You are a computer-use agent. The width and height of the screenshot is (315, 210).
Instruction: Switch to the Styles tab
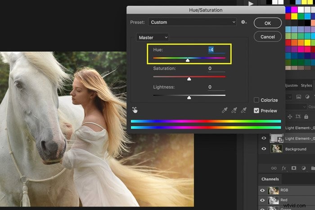(x=306, y=85)
